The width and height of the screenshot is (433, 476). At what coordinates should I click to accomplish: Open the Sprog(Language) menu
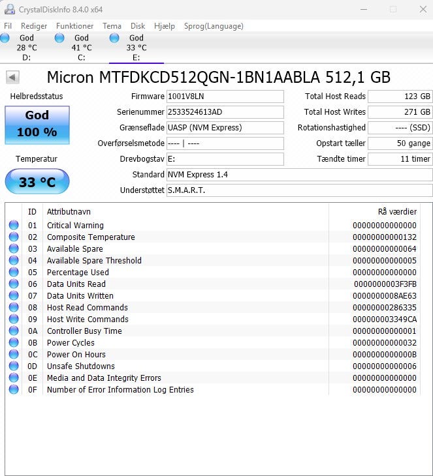coord(214,26)
